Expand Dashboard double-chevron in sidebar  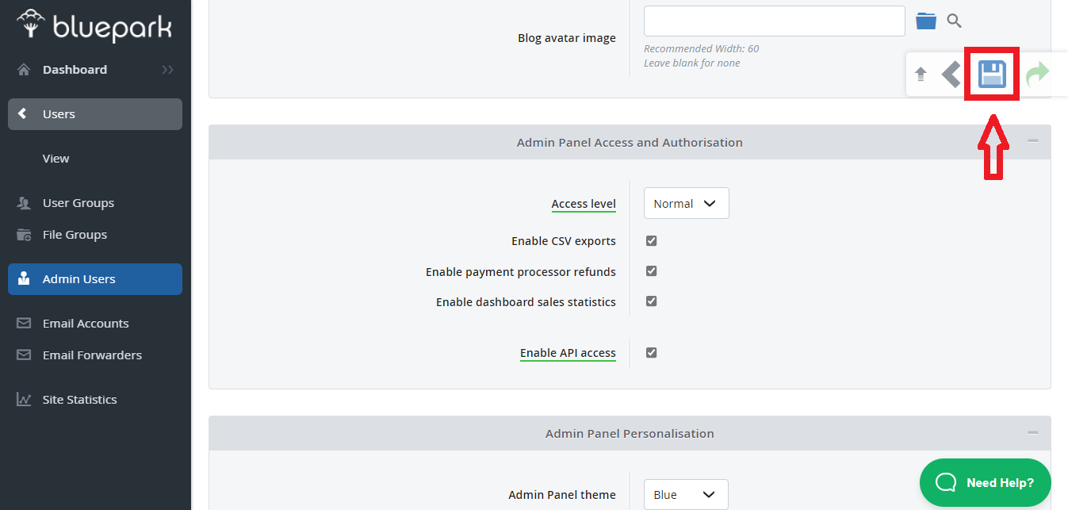point(167,70)
